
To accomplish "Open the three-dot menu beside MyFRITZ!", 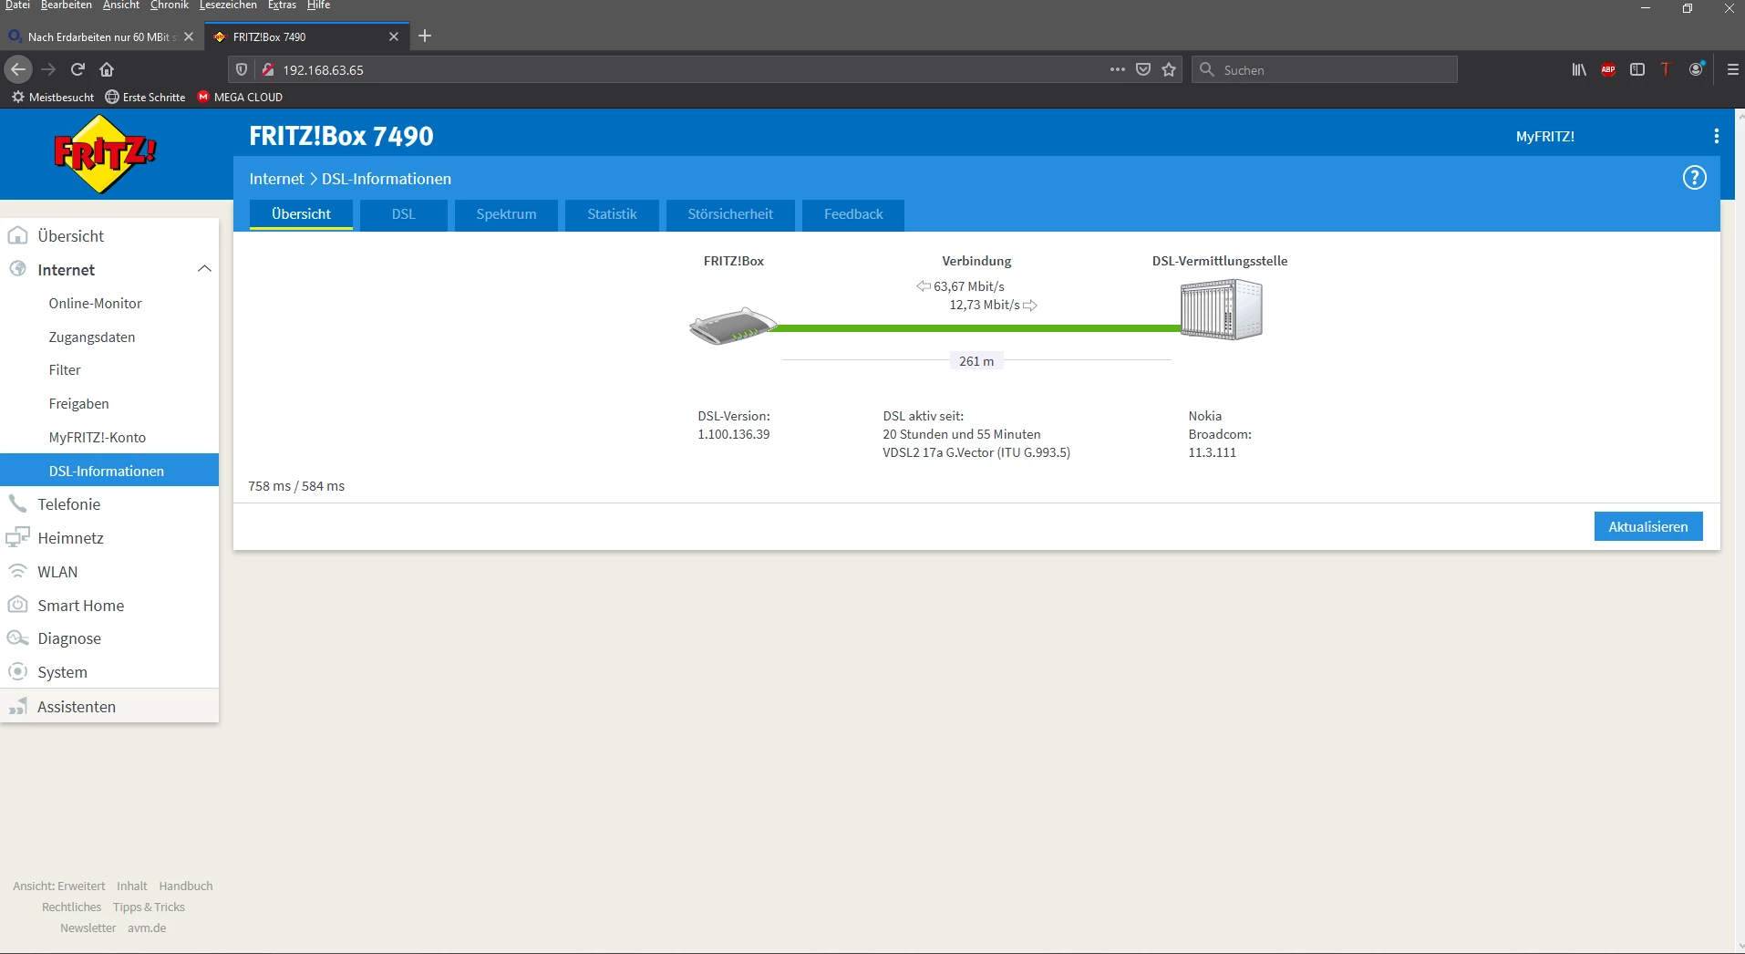I will coord(1716,136).
